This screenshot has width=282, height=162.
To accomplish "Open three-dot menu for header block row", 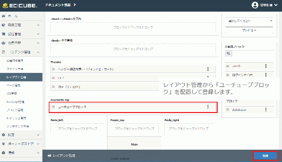I will (x=208, y=69).
